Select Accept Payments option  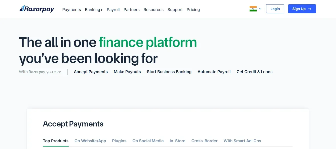click(x=91, y=72)
